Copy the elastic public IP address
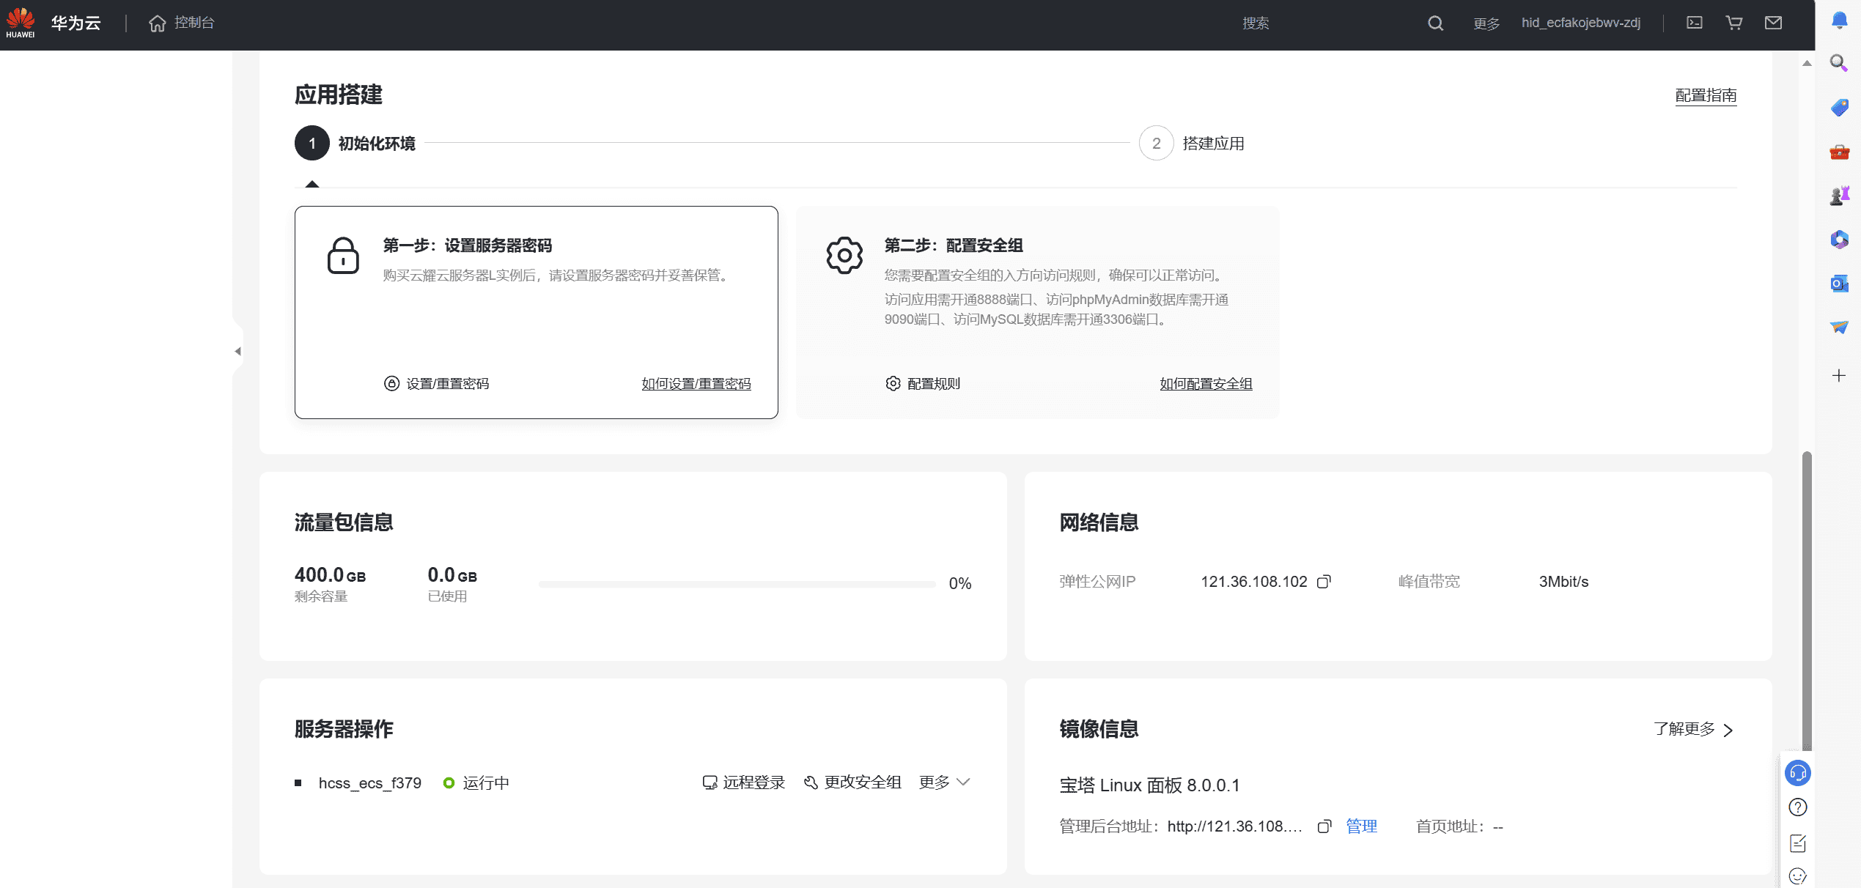Viewport: 1861px width, 888px height. [1324, 582]
